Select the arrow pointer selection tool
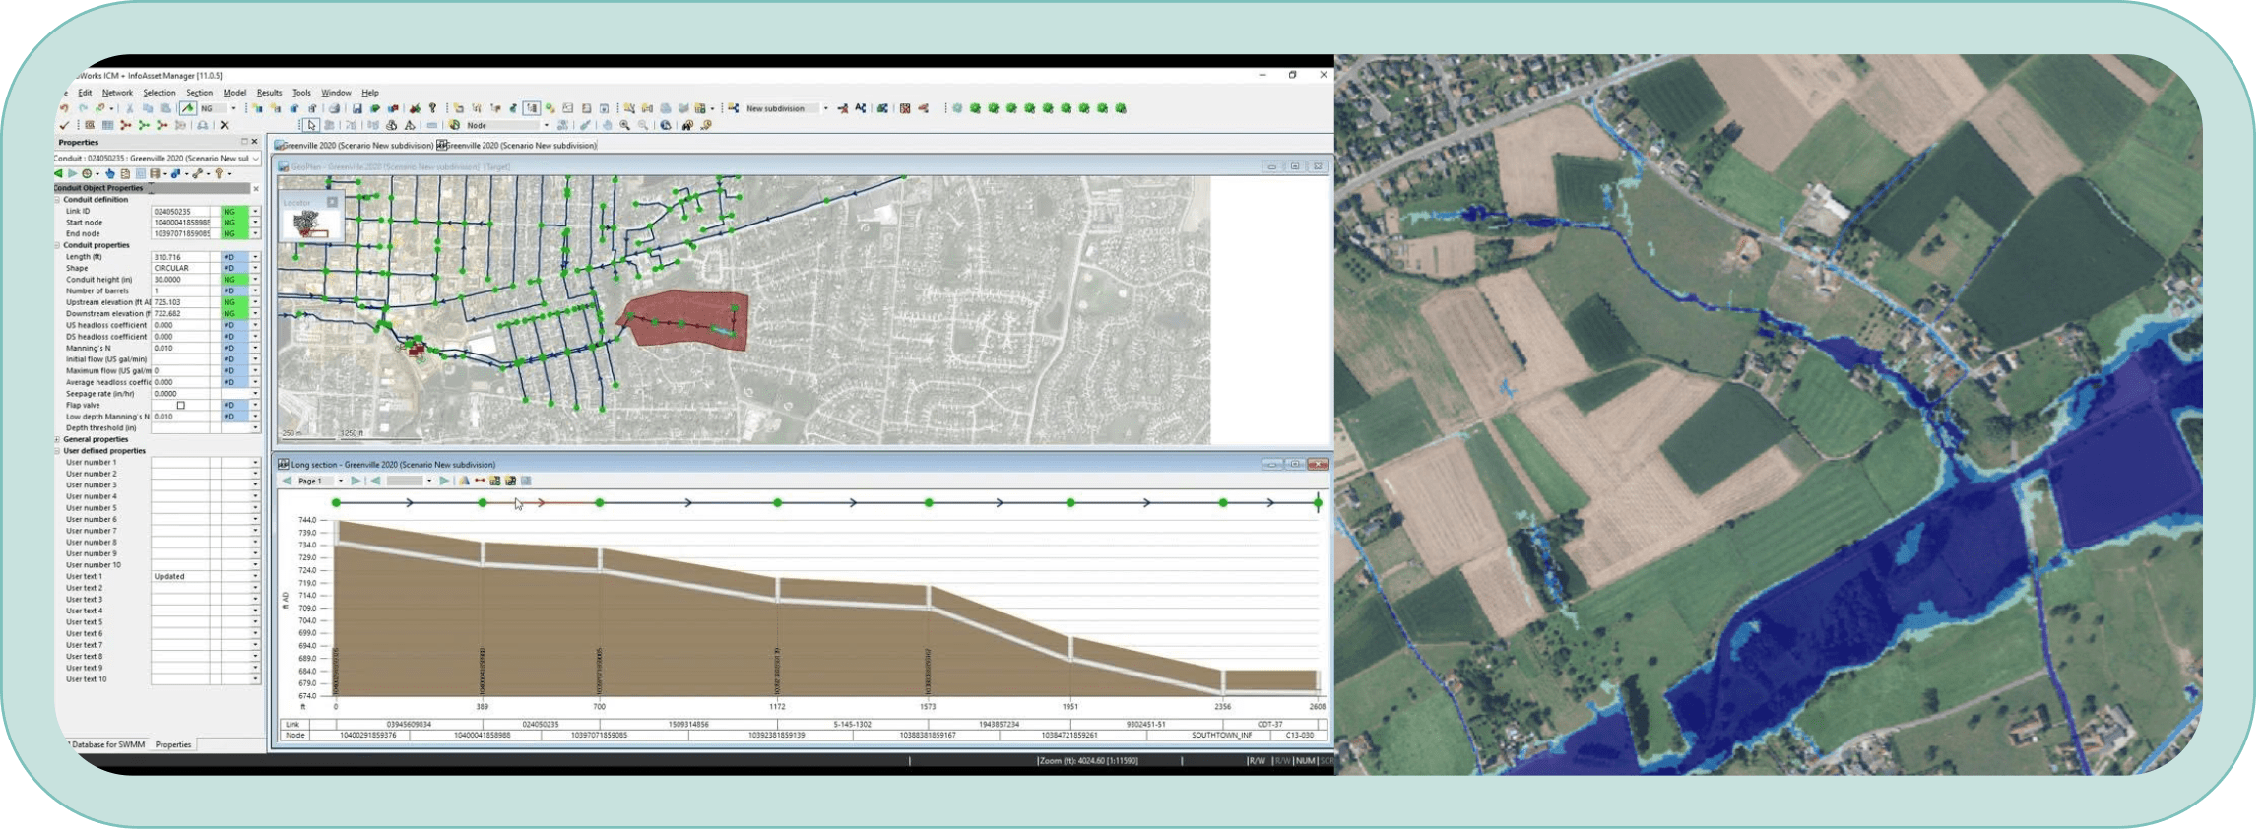Viewport: 2265px width, 837px height. coord(311,125)
